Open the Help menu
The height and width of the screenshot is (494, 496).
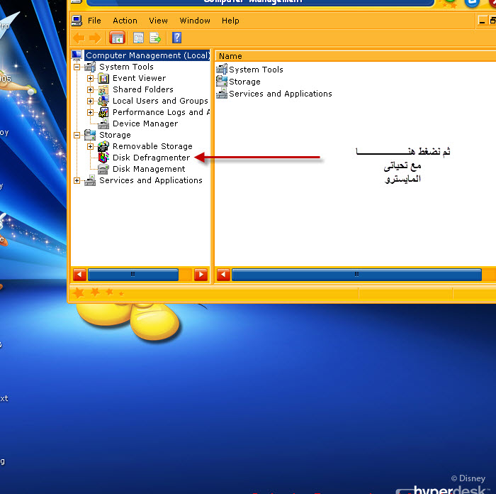(230, 21)
